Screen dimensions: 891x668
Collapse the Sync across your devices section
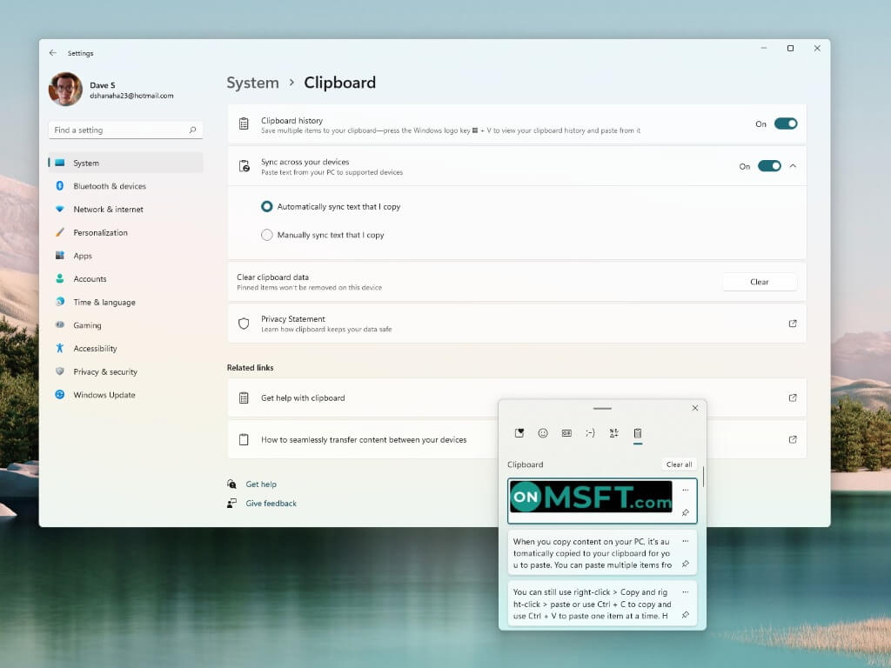pyautogui.click(x=793, y=166)
